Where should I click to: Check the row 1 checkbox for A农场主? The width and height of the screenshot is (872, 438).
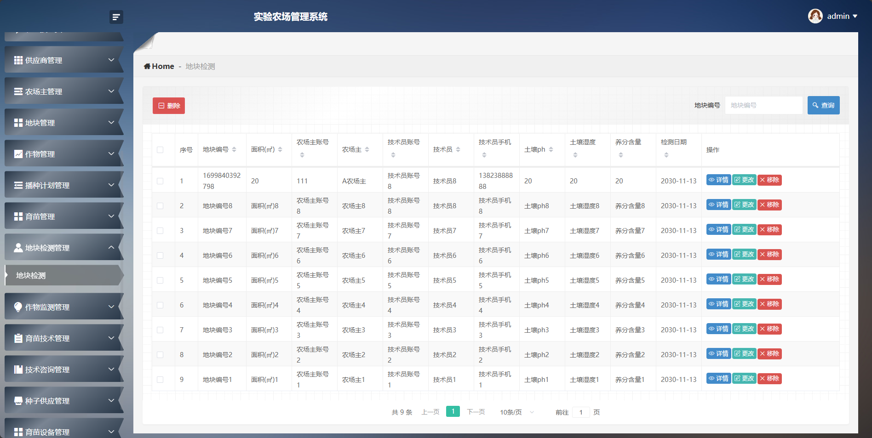click(160, 181)
